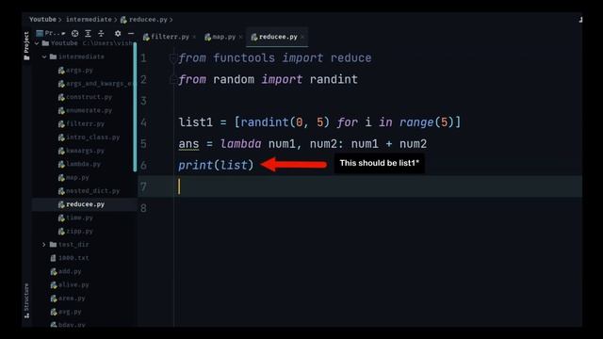Close the filterr.py tab

point(194,37)
